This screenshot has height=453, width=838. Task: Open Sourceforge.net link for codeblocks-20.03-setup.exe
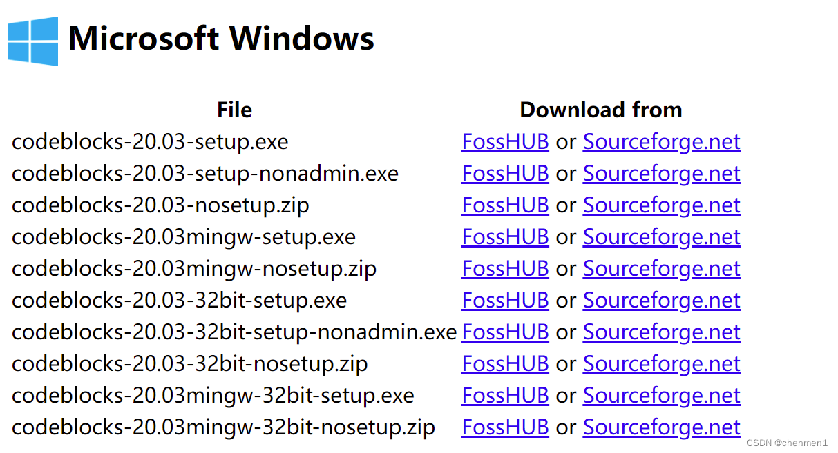[661, 141]
